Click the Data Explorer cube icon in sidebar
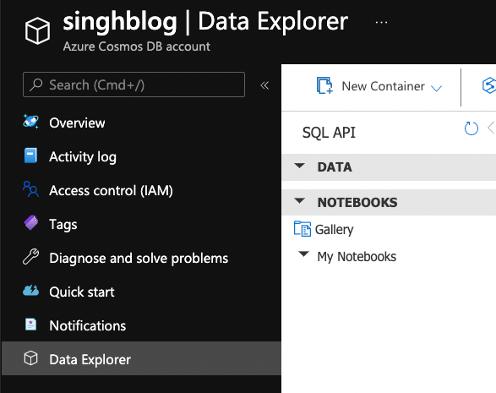This screenshot has width=496, height=393. click(30, 358)
